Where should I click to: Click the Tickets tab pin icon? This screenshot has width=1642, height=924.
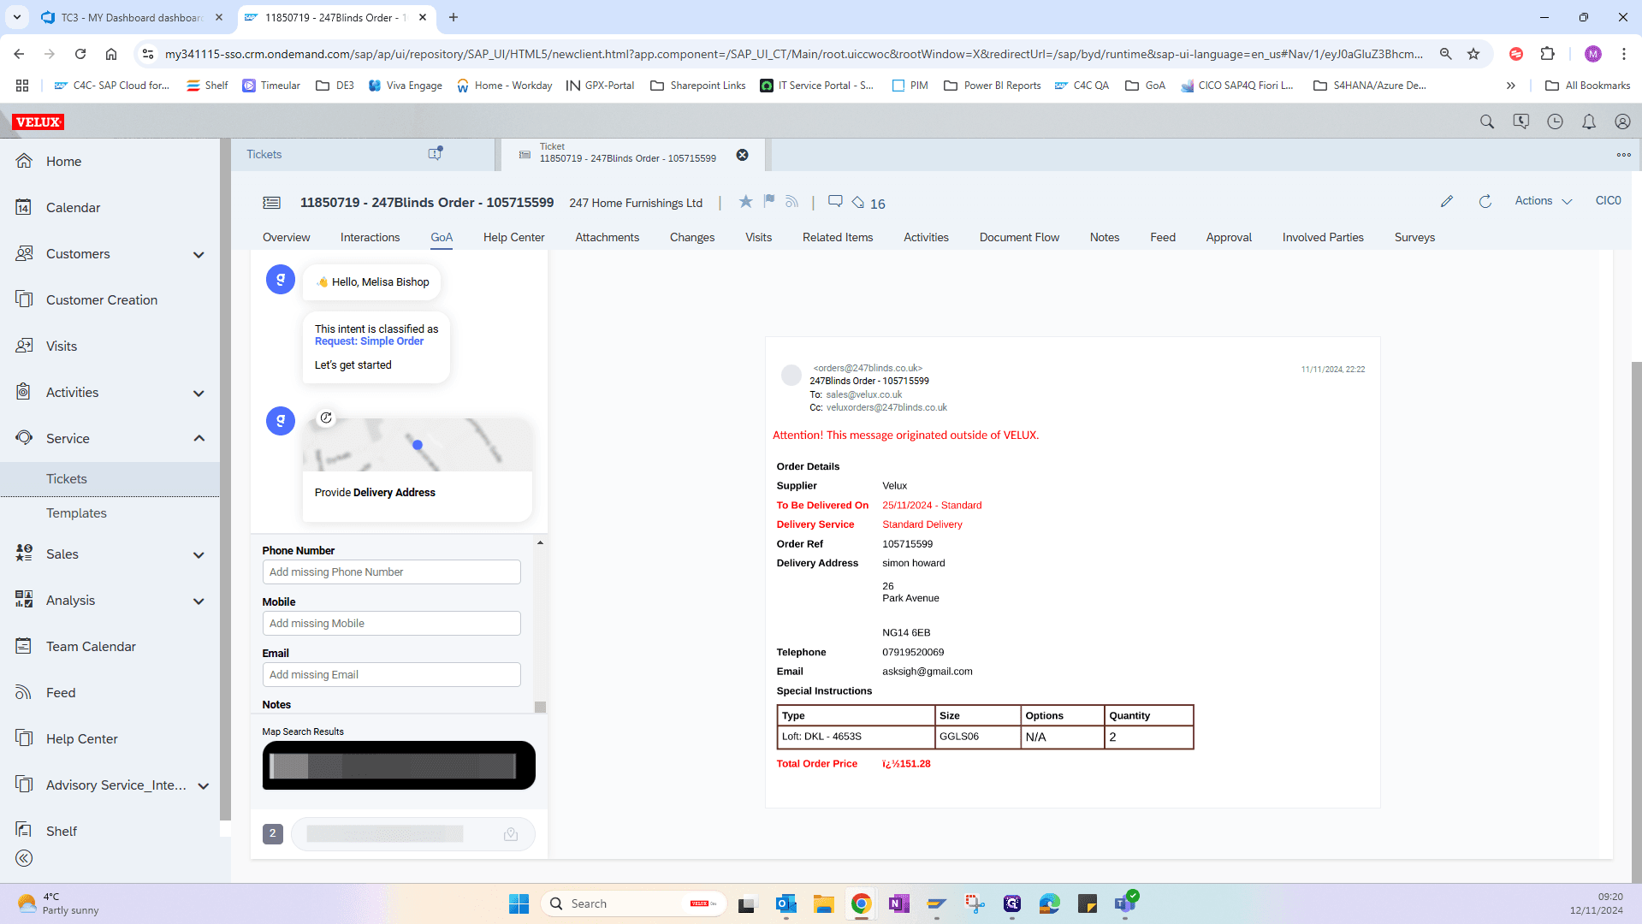point(436,153)
